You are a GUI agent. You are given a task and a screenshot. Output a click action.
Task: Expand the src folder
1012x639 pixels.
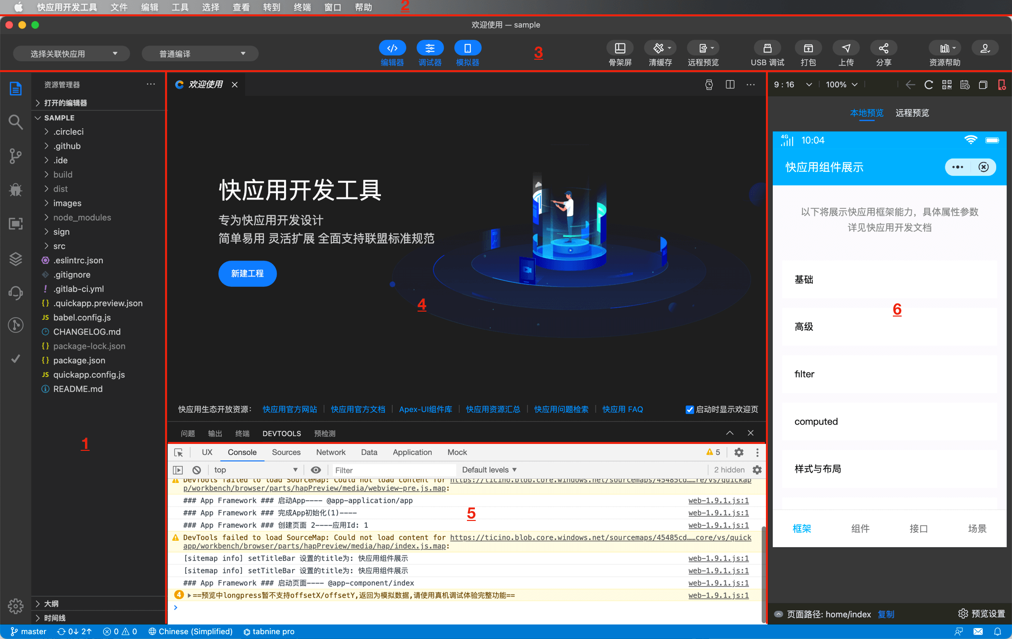59,245
